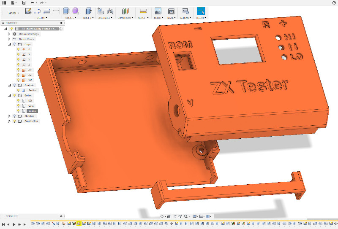Screen dimensions: 338x229
Task: Select the Joint assemble icon
Action: coord(110,11)
